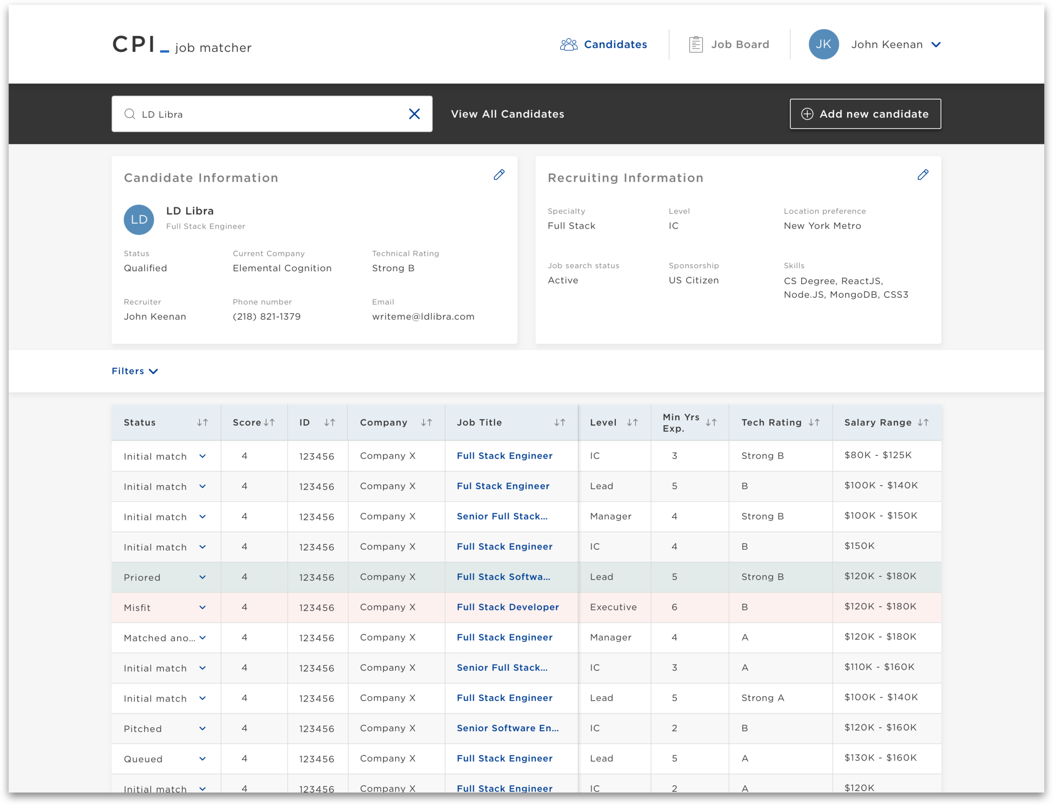
Task: Open the Ful Stack Engineer job link
Action: [x=503, y=486]
